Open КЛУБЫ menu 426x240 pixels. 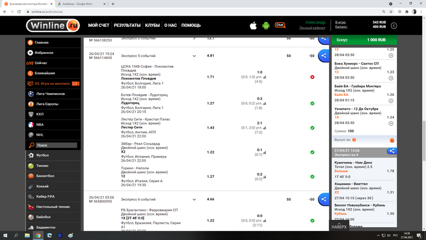tap(152, 25)
